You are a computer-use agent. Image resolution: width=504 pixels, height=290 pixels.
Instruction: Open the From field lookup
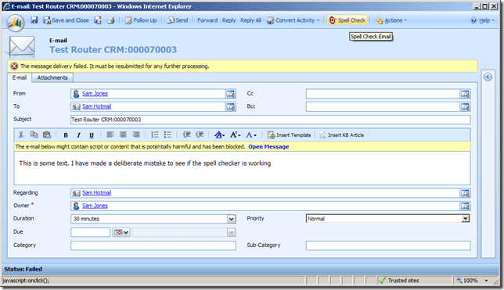[231, 94]
